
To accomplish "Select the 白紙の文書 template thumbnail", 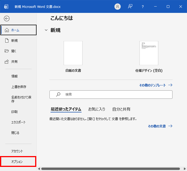I will [73, 53].
